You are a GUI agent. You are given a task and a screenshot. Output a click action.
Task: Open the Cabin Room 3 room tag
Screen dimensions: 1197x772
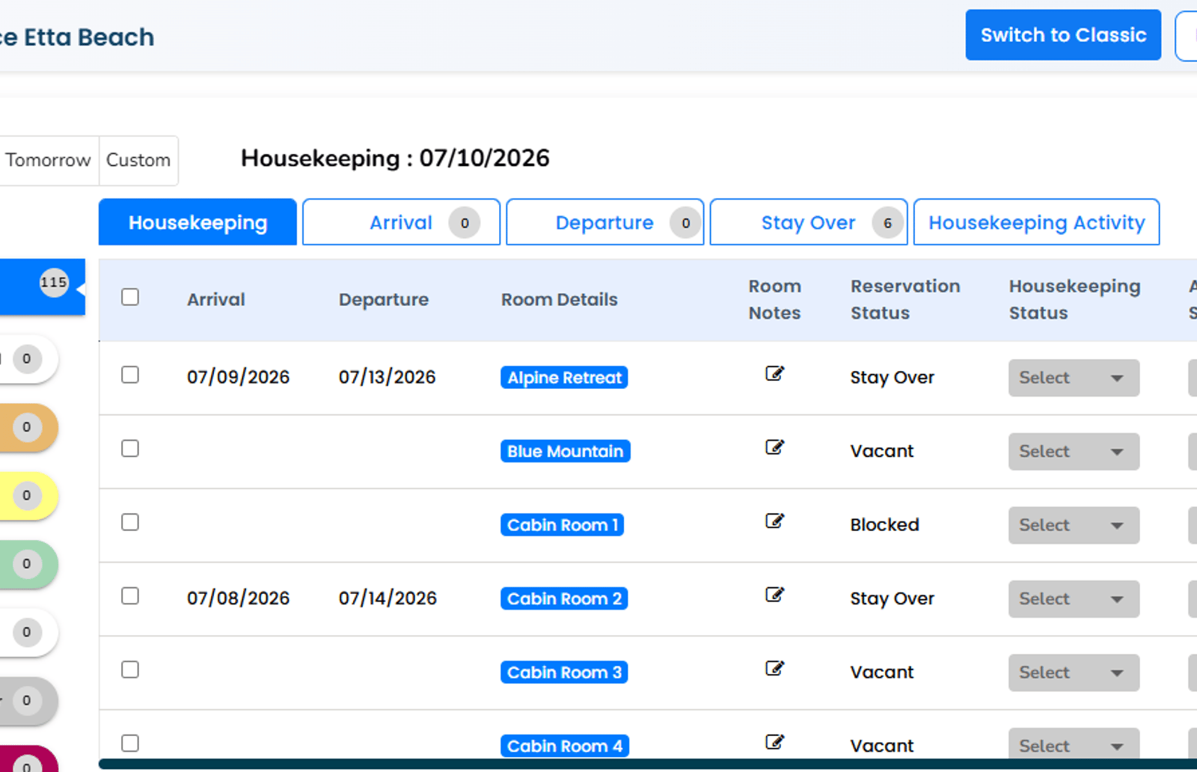click(x=564, y=673)
